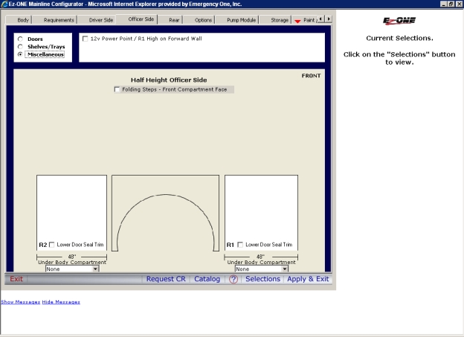This screenshot has width=464, height=337.
Task: Click Hide Messages link
Action: [61, 302]
